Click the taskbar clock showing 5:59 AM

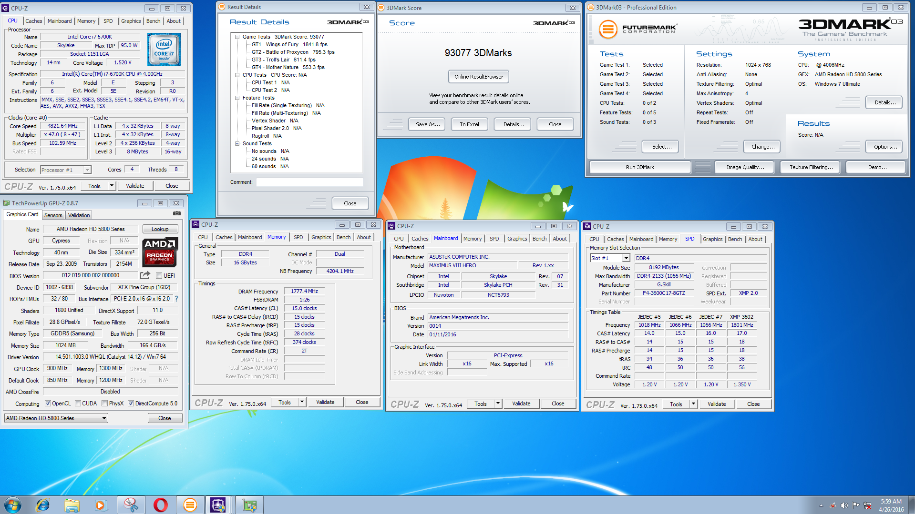[x=891, y=505]
